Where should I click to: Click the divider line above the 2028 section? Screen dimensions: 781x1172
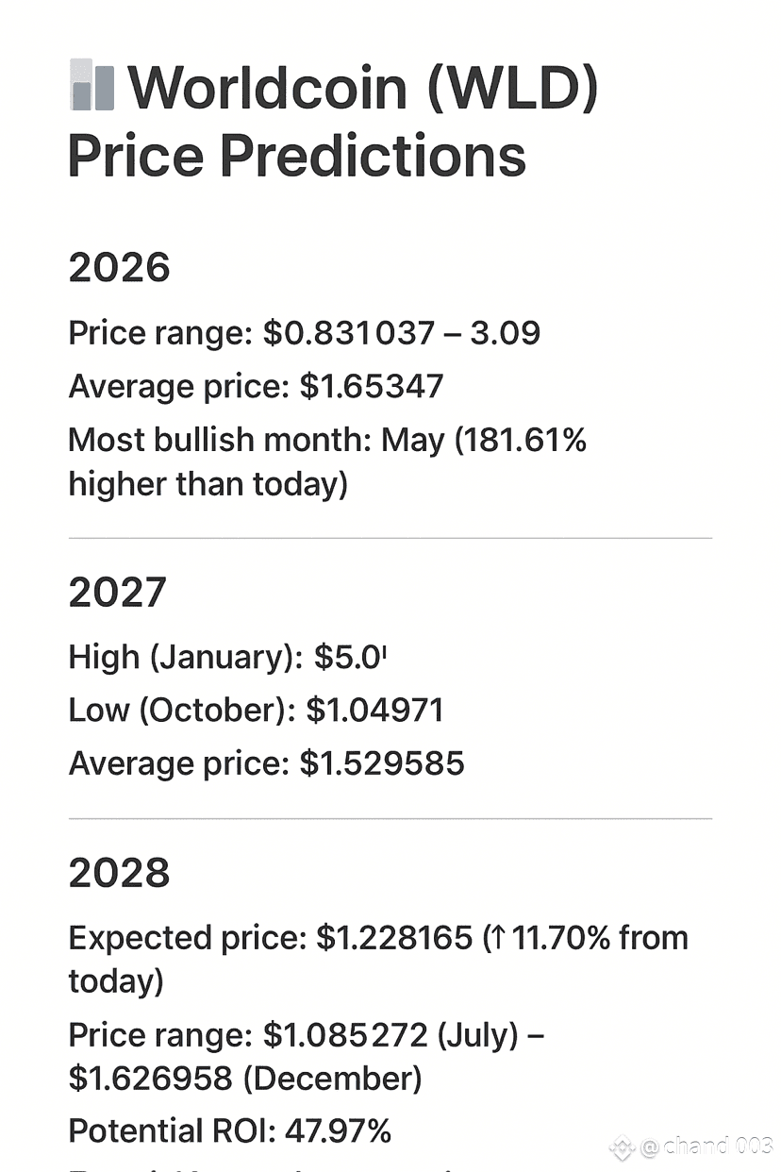[390, 818]
